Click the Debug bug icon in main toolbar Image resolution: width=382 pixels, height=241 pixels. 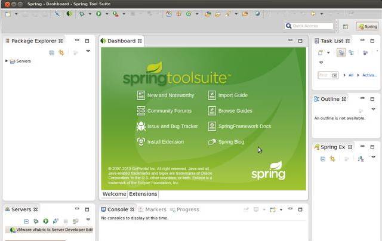pos(82,14)
